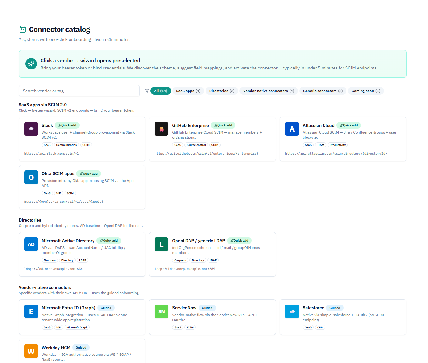
Task: Click the Directories section heading
Action: (x=30, y=220)
